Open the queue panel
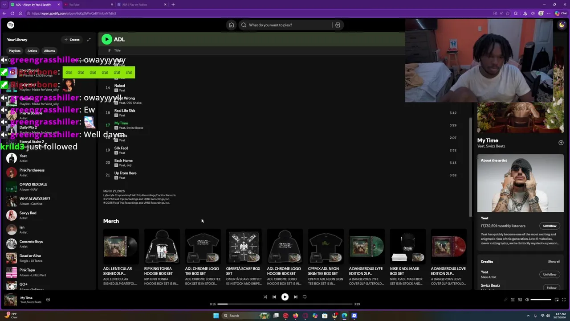 tap(513, 300)
